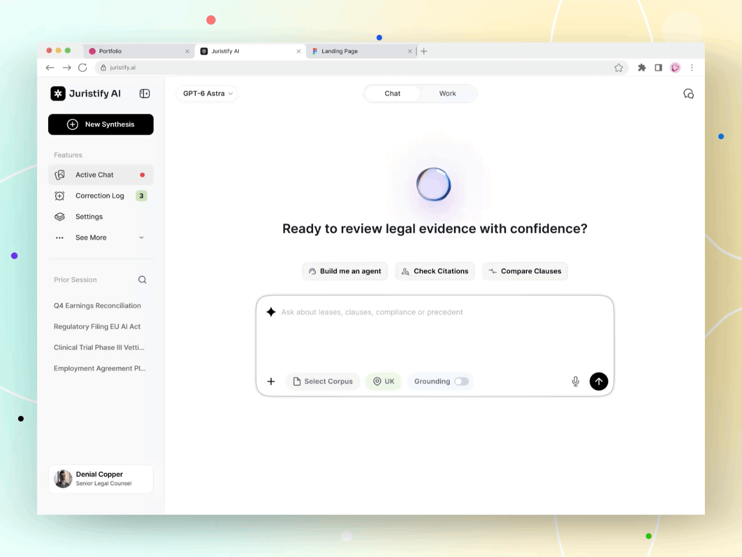Image resolution: width=742 pixels, height=557 pixels.
Task: Add attachment with plus icon
Action: click(271, 381)
